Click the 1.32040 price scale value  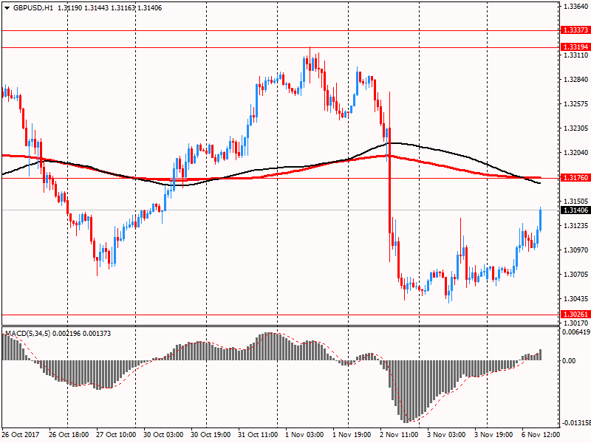coord(576,153)
